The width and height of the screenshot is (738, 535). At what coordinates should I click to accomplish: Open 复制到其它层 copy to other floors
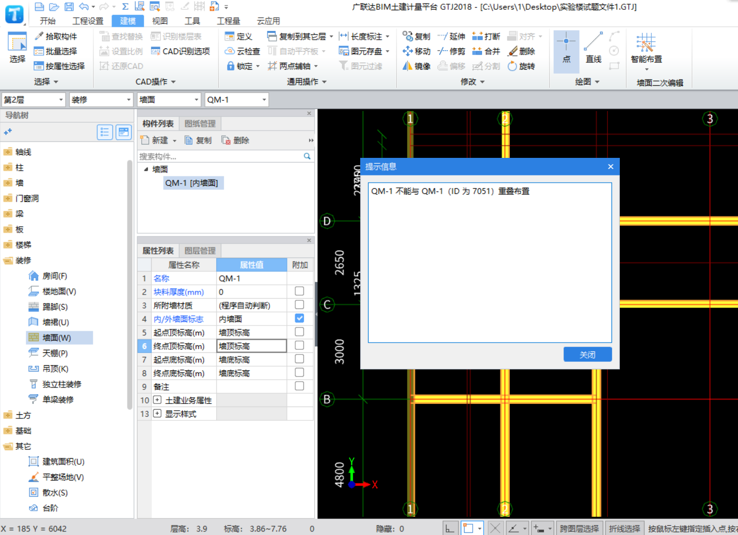tap(300, 36)
